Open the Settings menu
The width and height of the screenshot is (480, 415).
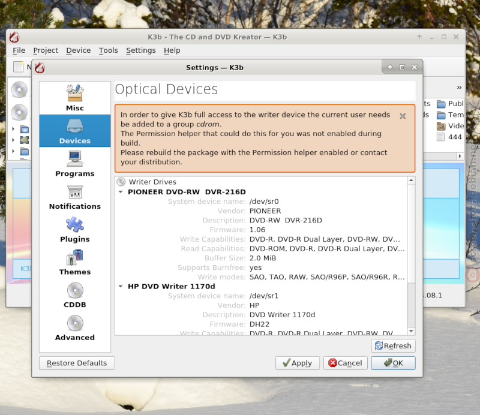[141, 50]
